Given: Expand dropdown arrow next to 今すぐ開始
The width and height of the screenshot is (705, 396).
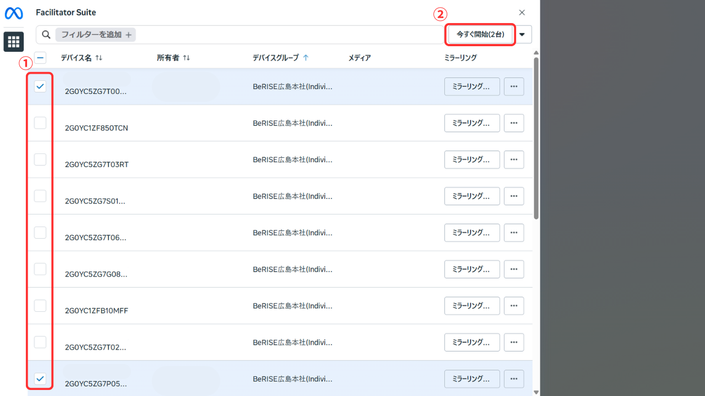Looking at the screenshot, I should 522,35.
